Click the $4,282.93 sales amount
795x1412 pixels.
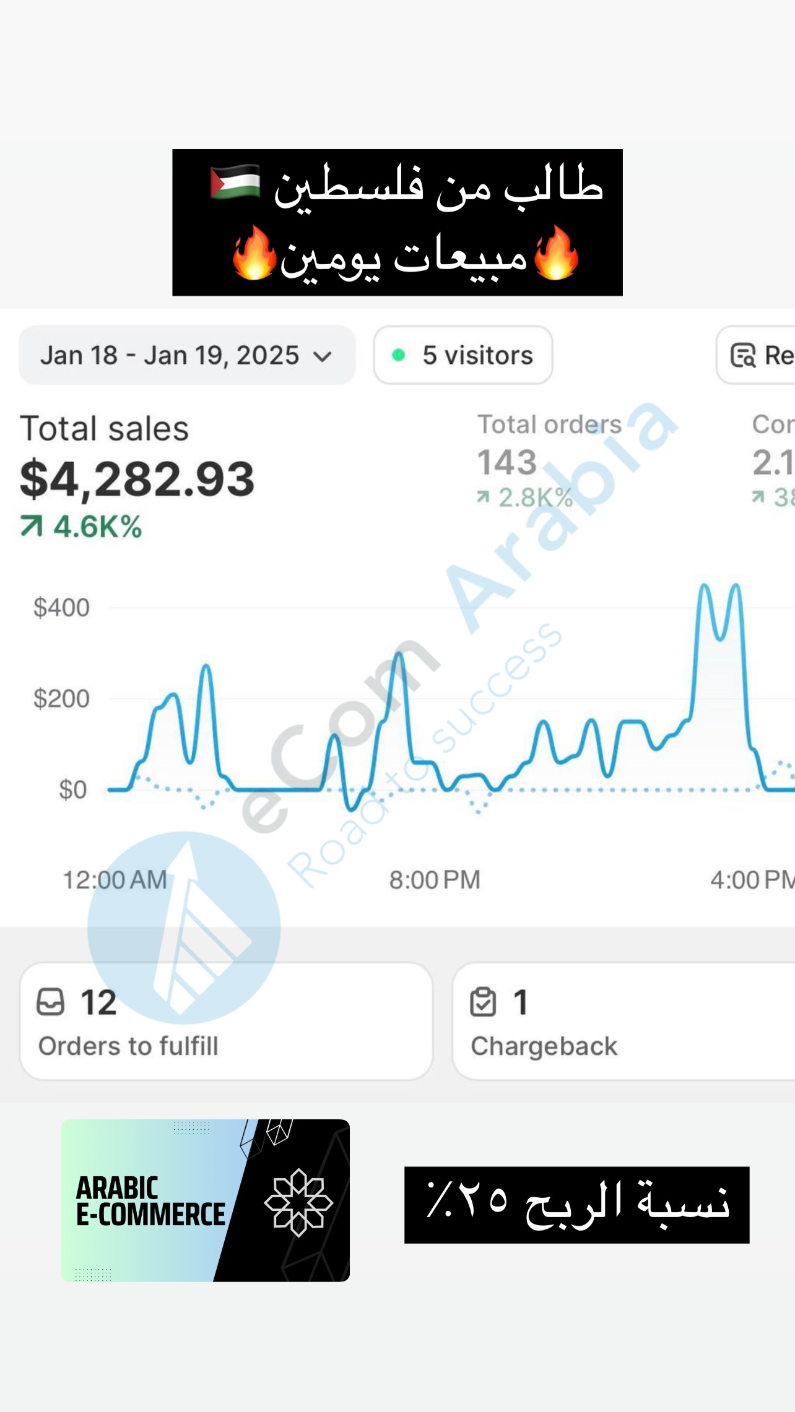[137, 480]
